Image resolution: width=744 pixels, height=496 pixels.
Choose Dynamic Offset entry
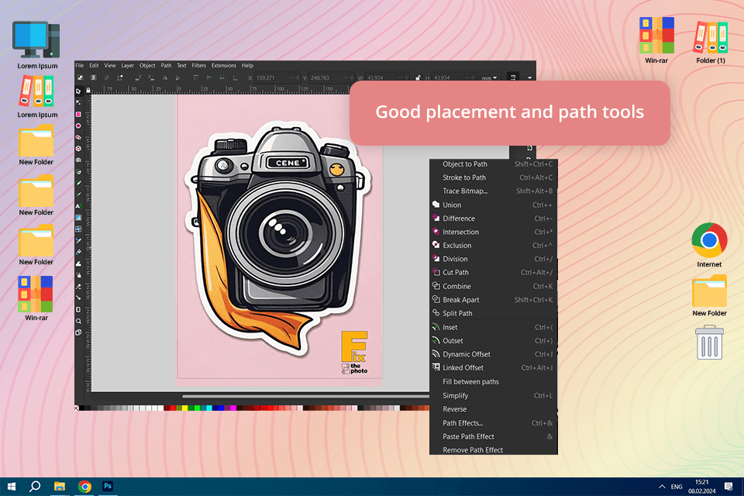click(x=494, y=354)
